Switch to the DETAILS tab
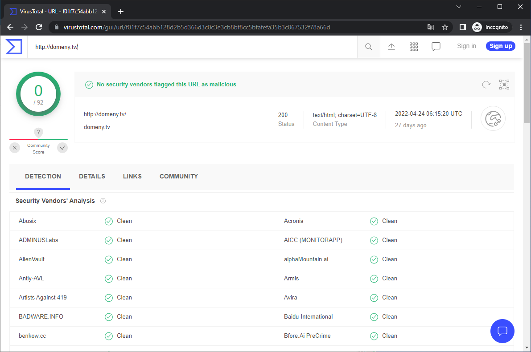Screen dimensions: 531x352 [92, 177]
